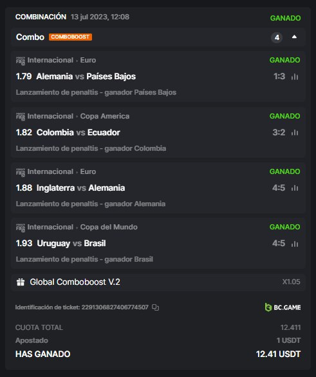Copy the ticket identification number
This screenshot has width=316, height=377.
[x=155, y=307]
